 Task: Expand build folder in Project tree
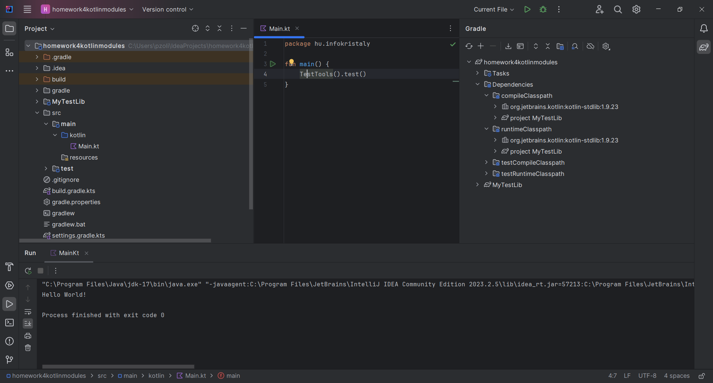pyautogui.click(x=37, y=79)
